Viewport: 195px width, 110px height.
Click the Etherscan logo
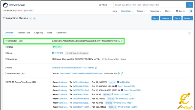pos(14,5)
